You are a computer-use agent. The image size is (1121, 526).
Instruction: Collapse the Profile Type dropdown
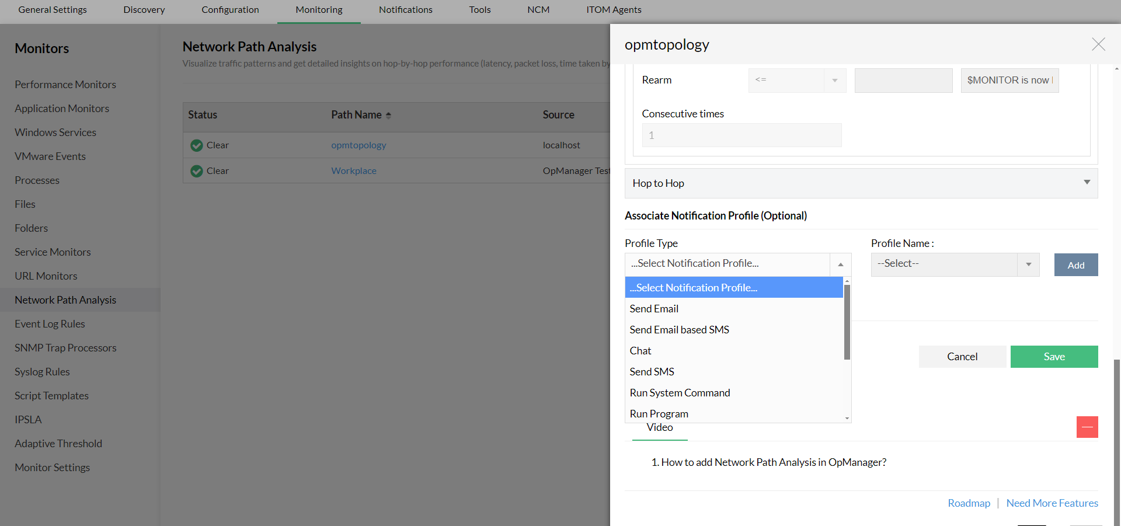(840, 264)
